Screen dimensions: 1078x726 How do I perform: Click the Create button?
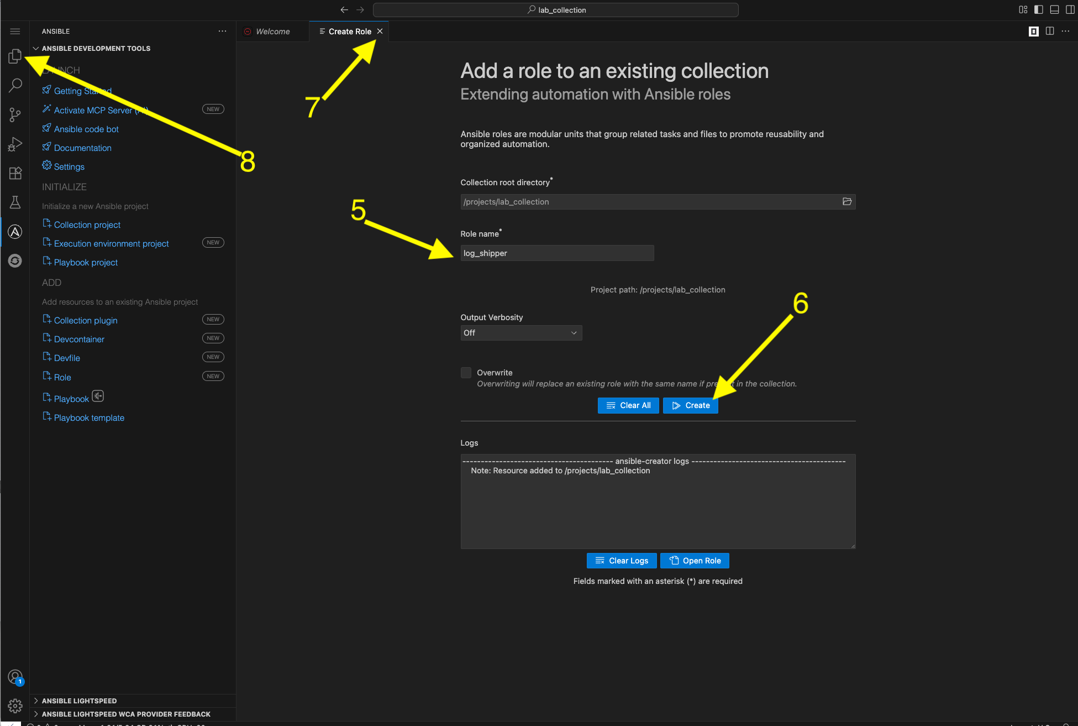[690, 405]
